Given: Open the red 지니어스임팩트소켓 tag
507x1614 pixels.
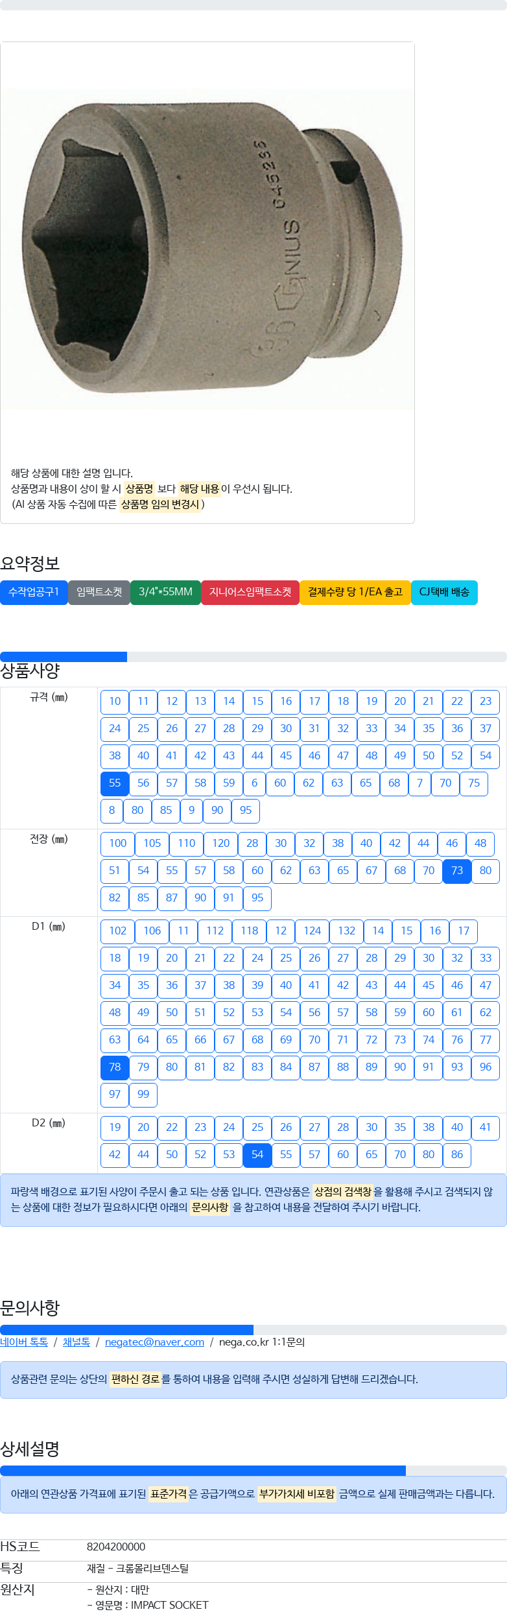Looking at the screenshot, I should coord(250,592).
